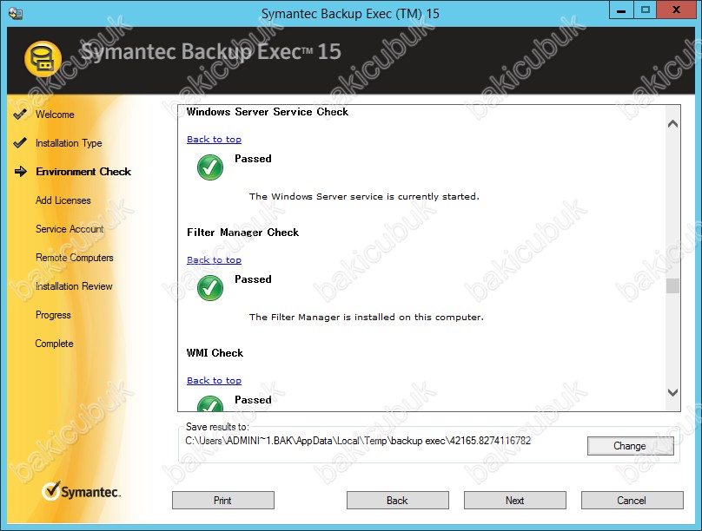
Task: Click the Backup Exec title bar app icon
Action: pyautogui.click(x=16, y=13)
